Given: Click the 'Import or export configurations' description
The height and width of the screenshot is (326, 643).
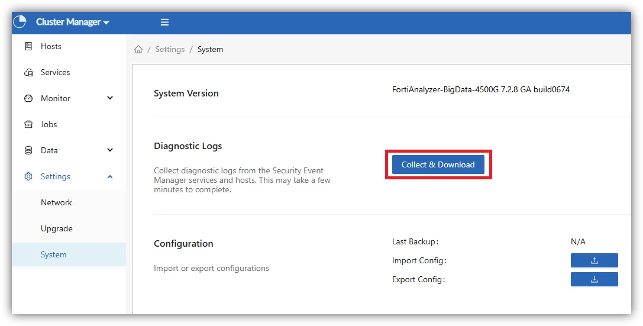Looking at the screenshot, I should pyautogui.click(x=211, y=268).
